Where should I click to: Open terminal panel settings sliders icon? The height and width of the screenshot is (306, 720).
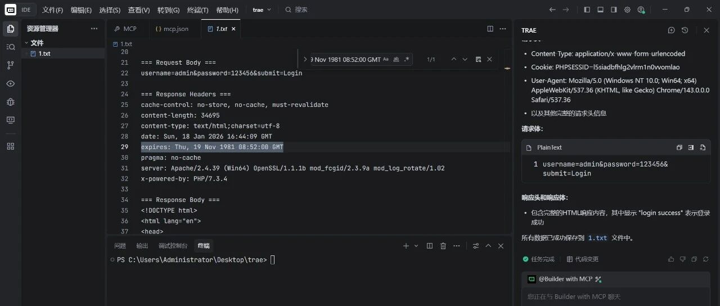(476, 246)
